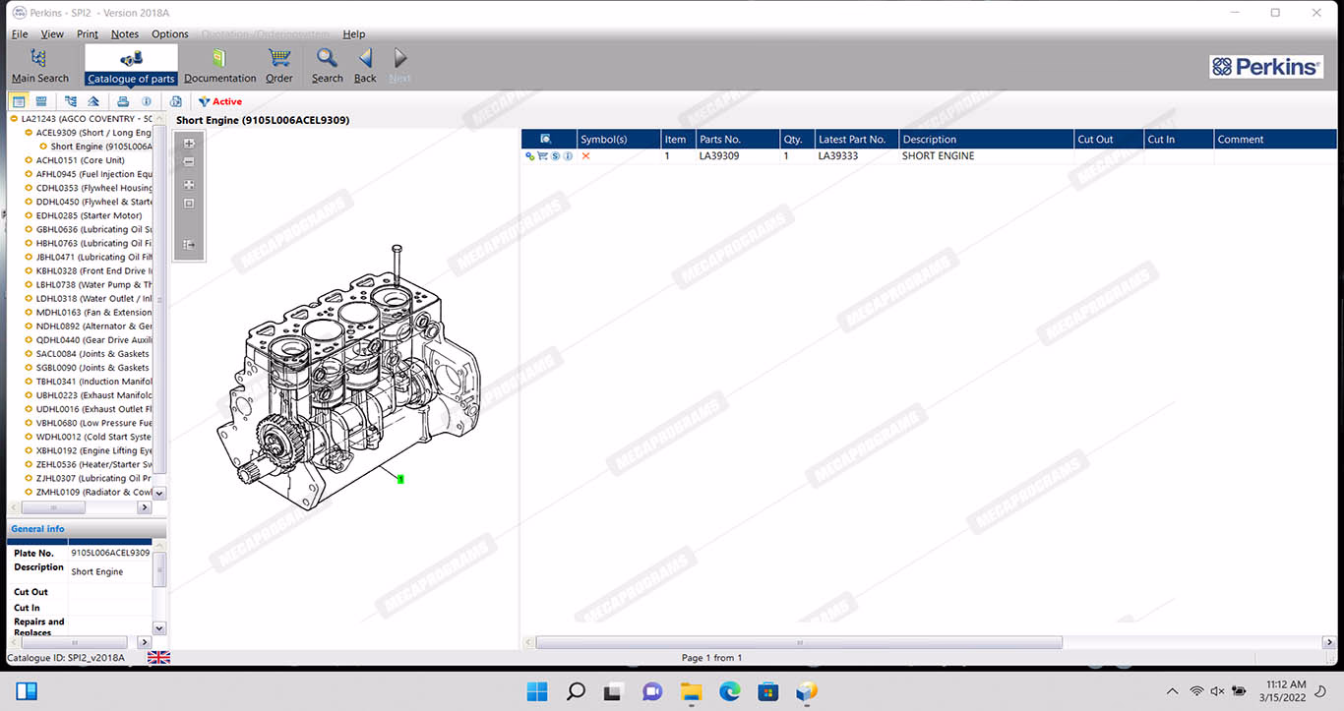Click the Comment column header
The width and height of the screenshot is (1344, 711).
tap(1275, 139)
